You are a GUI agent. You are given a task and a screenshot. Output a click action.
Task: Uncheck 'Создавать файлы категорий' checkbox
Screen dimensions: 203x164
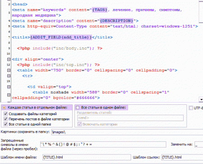point(5,114)
